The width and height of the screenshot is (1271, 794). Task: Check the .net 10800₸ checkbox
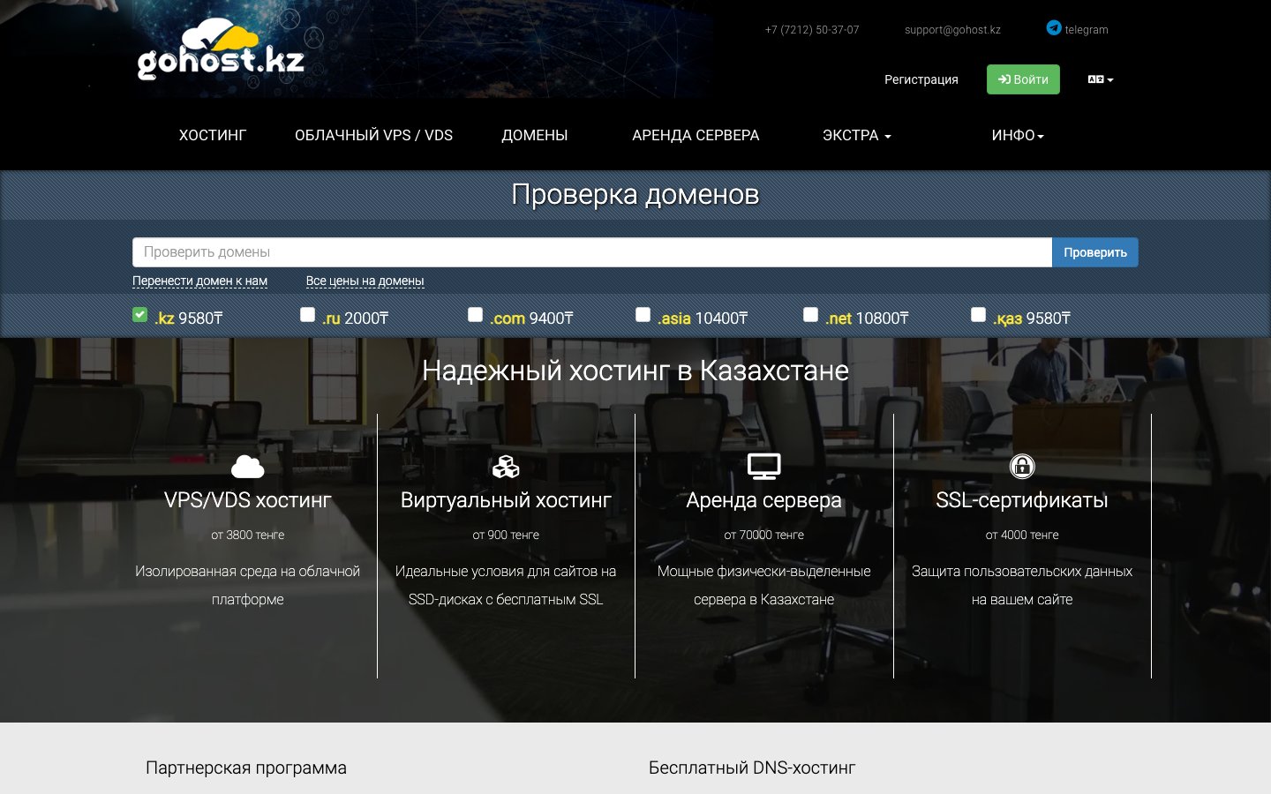coord(810,314)
